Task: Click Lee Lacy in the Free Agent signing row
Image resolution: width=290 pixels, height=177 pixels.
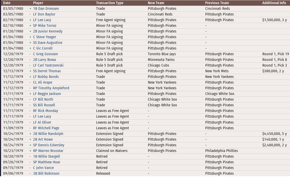Action: [42, 20]
